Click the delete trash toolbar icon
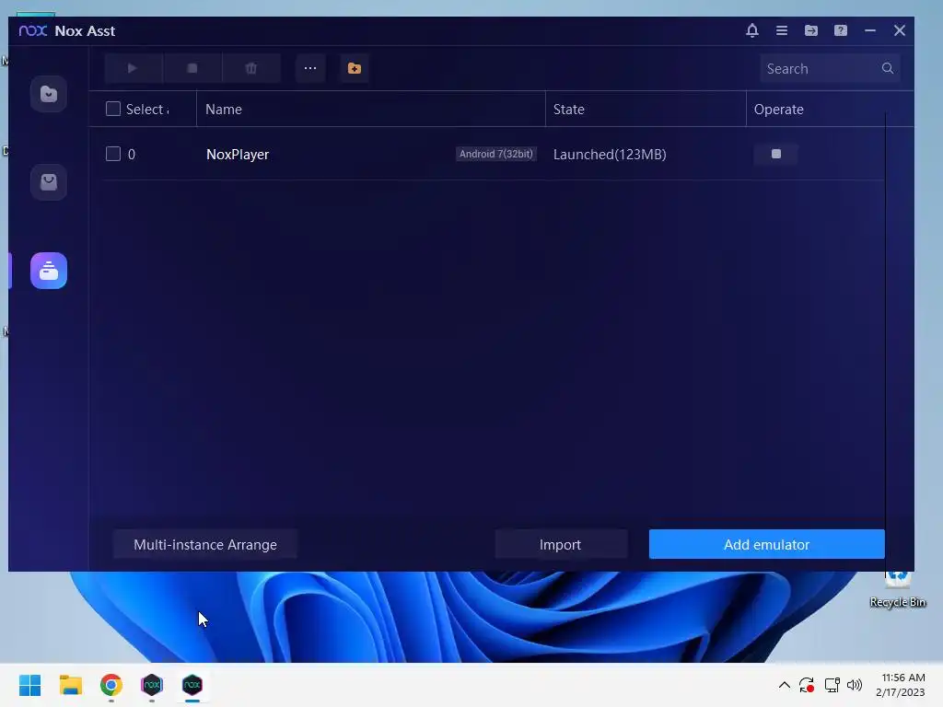 (251, 68)
